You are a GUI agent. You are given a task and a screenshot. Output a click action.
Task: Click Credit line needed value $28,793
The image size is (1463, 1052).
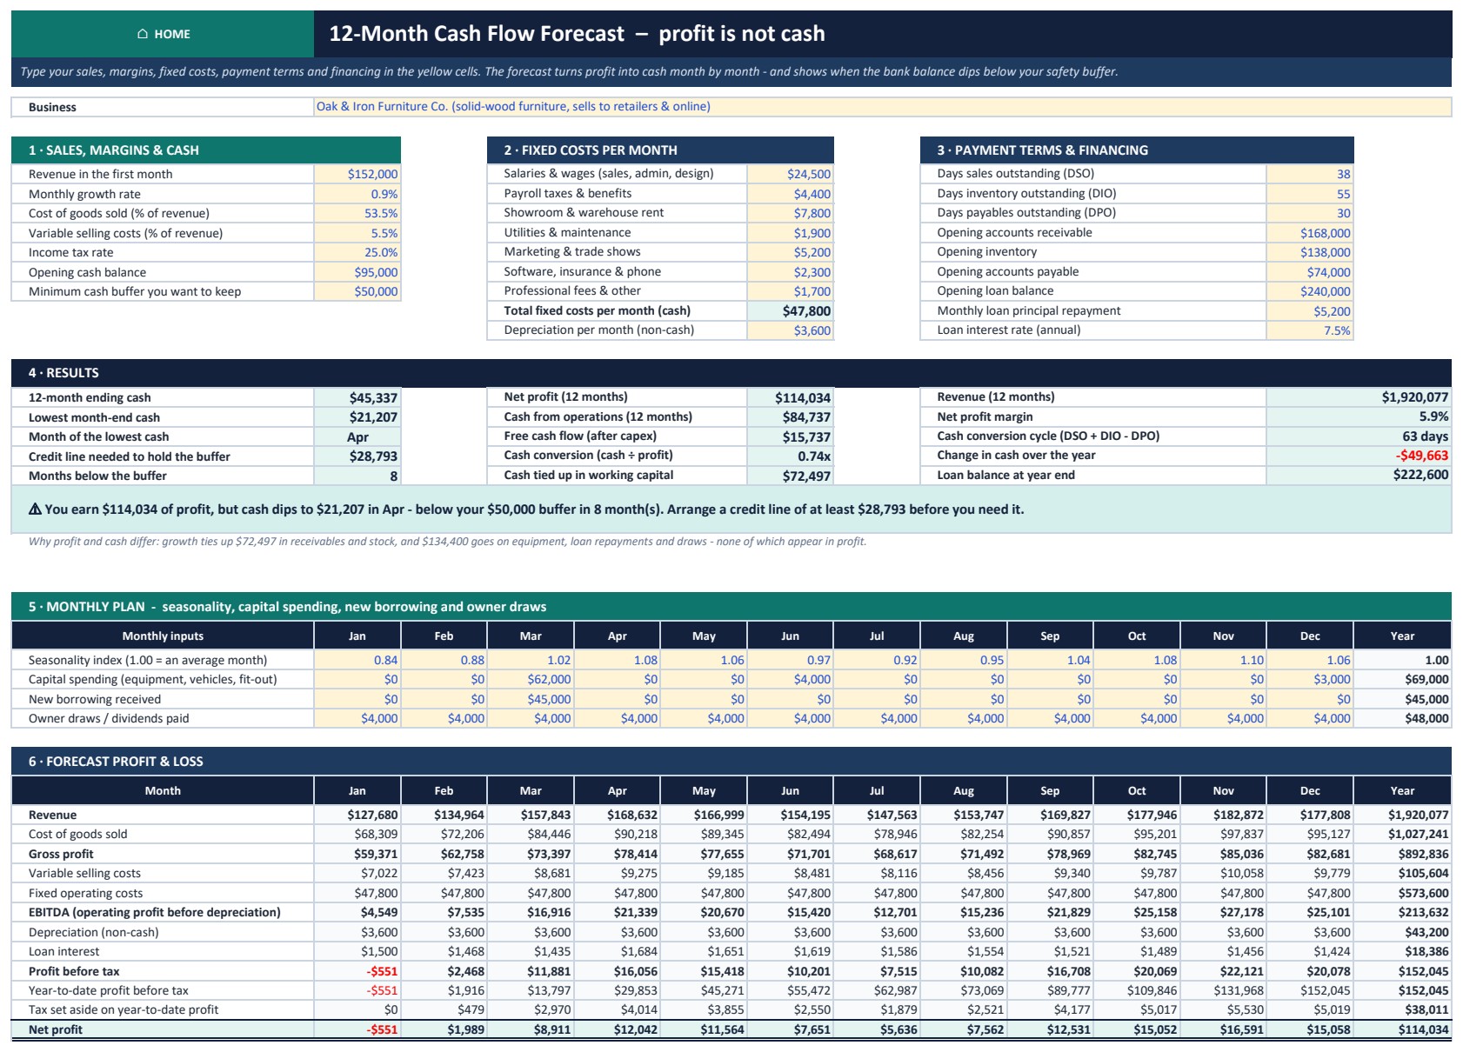(x=357, y=456)
